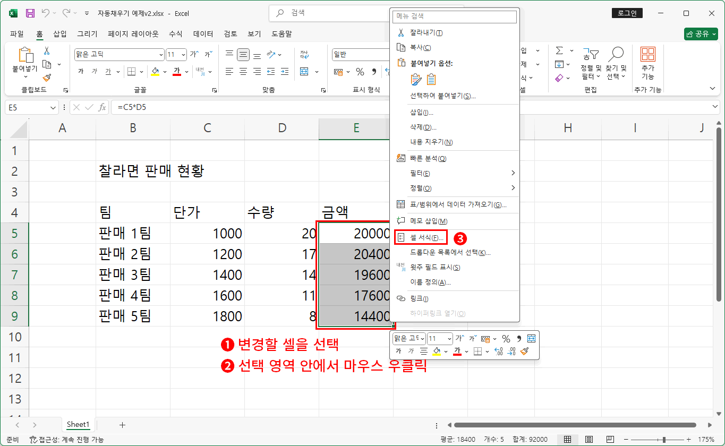The width and height of the screenshot is (725, 446).
Task: Select the Sheet1 tab
Action: (x=78, y=425)
